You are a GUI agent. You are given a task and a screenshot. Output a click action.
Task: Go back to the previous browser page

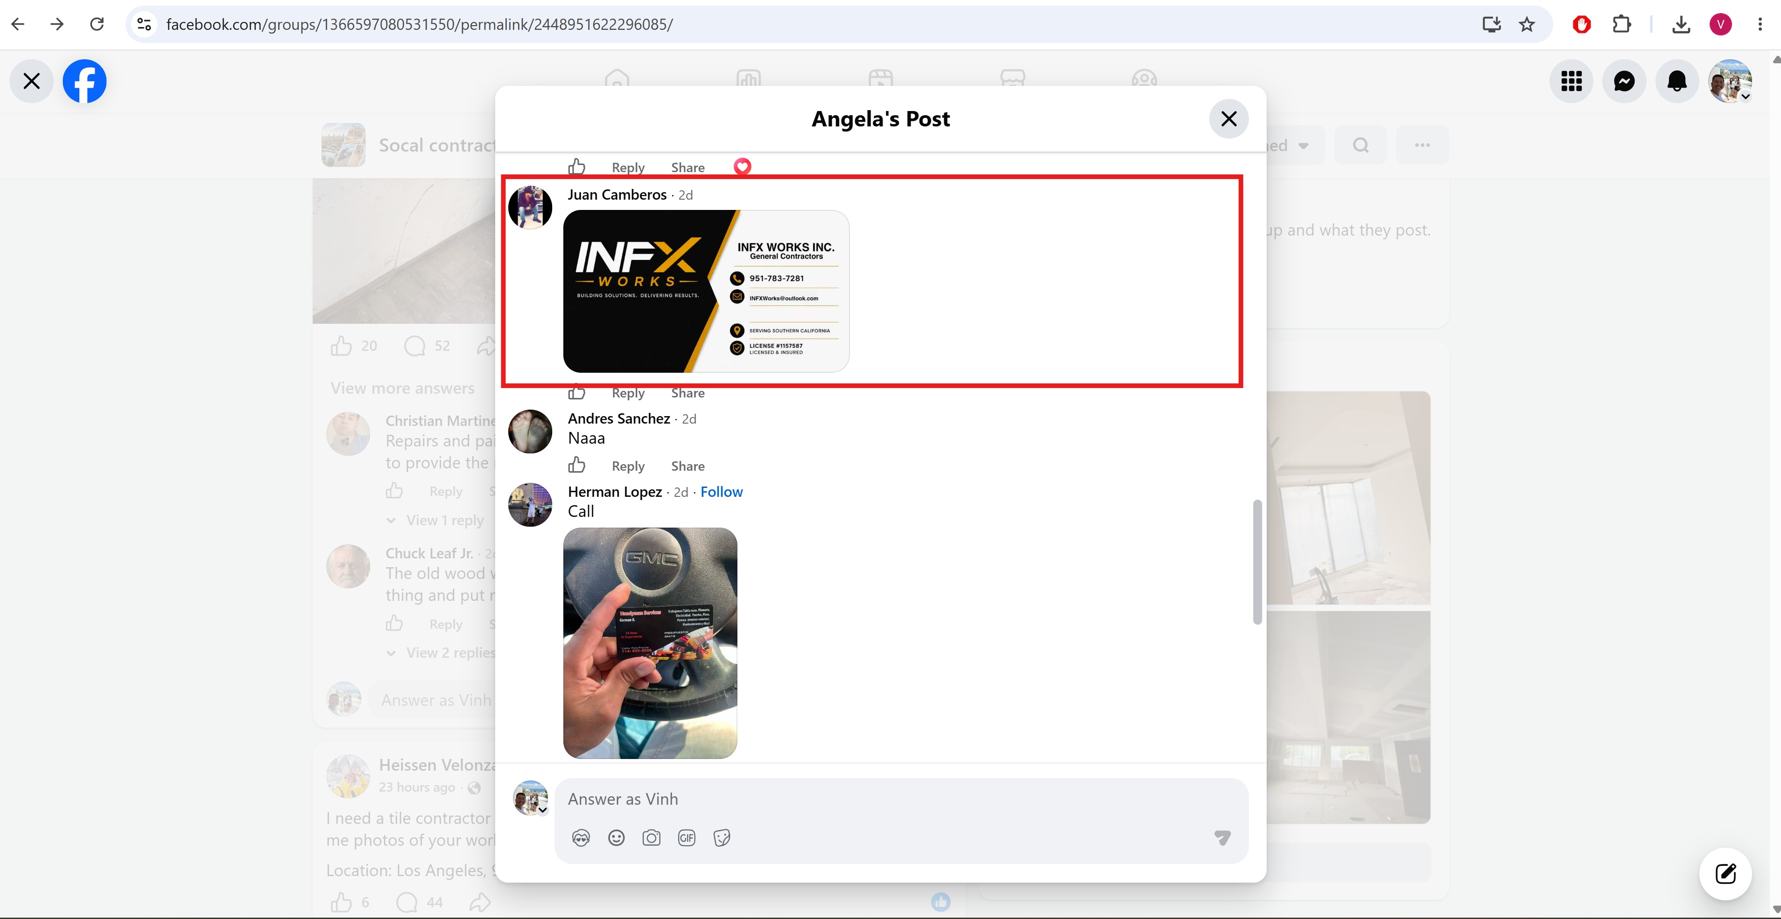coord(19,24)
